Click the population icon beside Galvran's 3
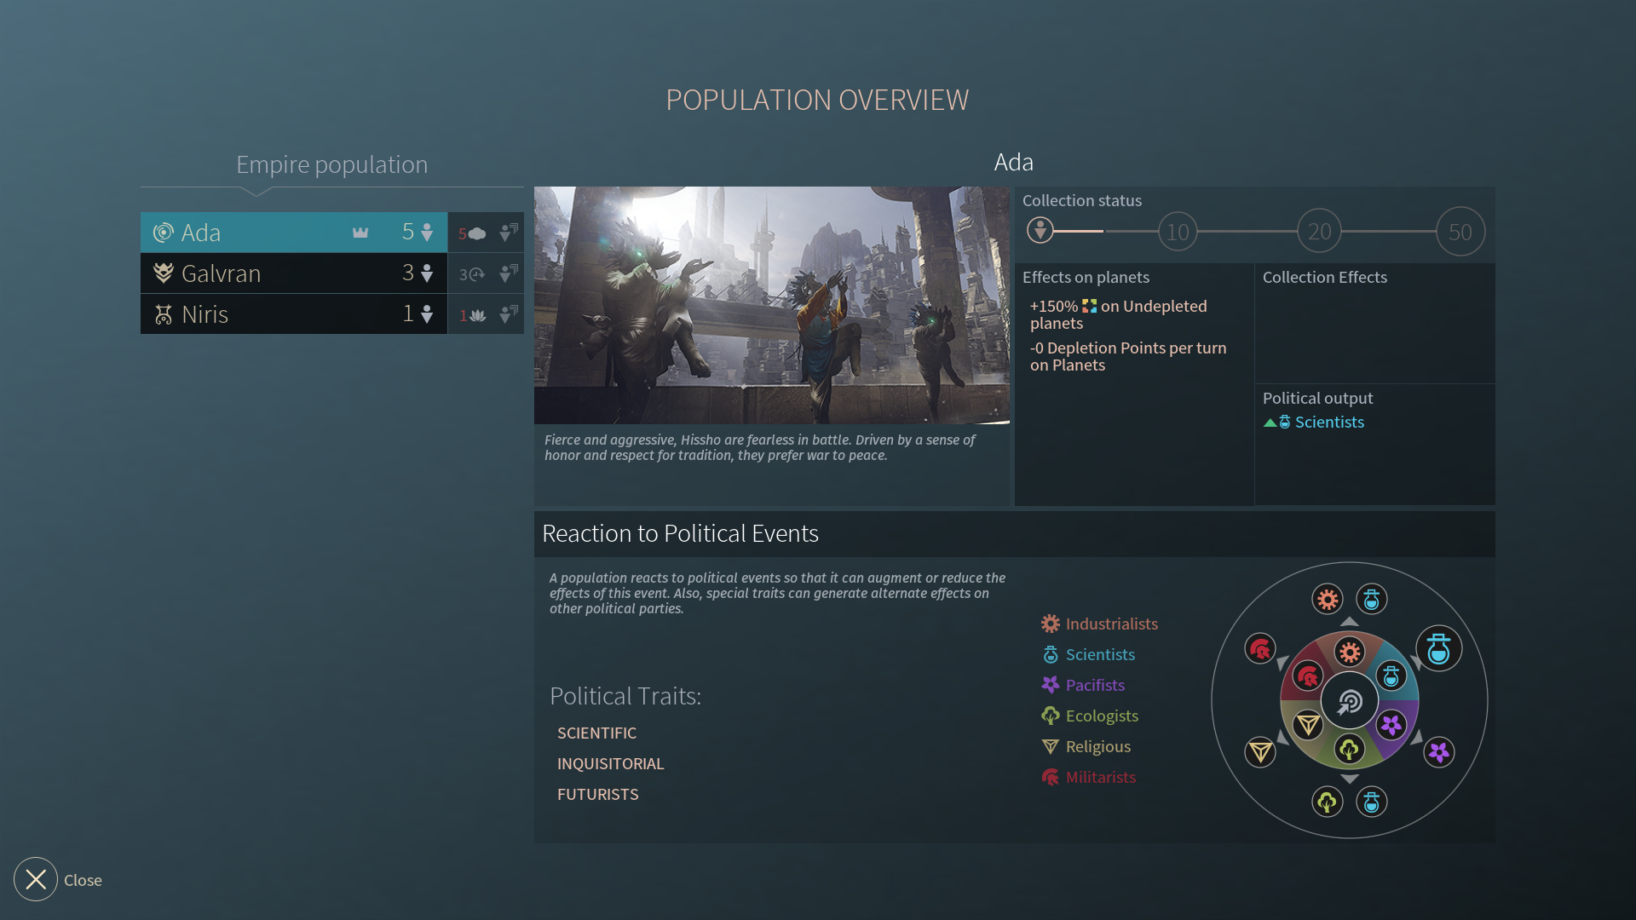Screen dimensions: 1636x920 427,273
